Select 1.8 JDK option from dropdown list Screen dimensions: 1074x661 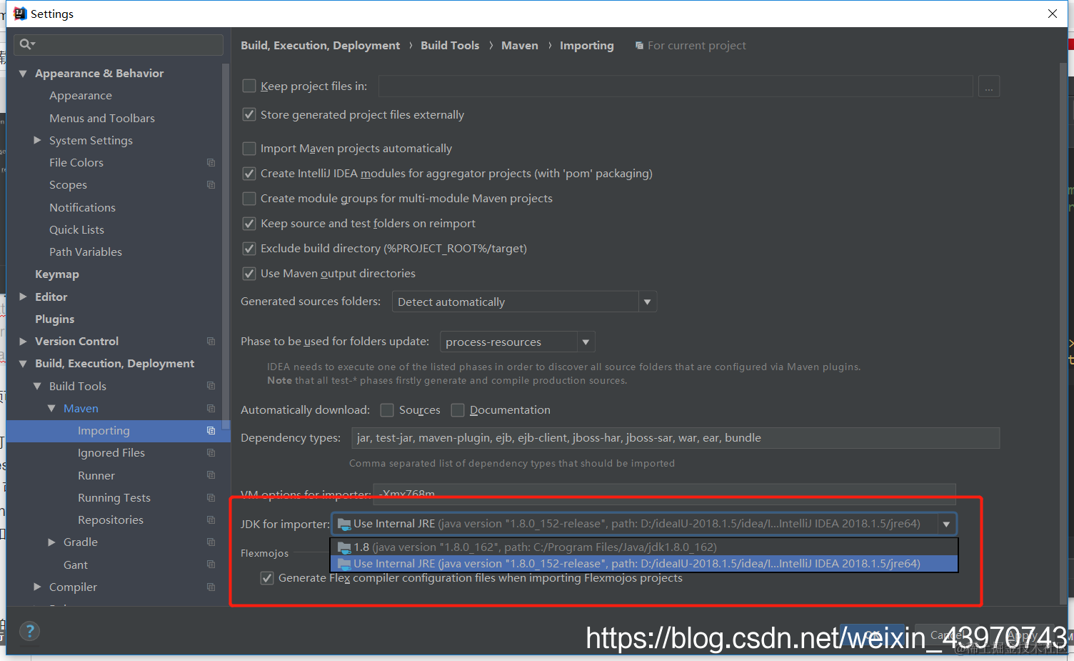click(x=643, y=547)
